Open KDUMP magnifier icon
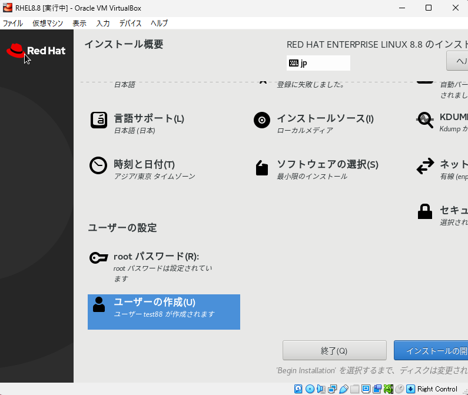Image resolution: width=468 pixels, height=395 pixels. 424,120
